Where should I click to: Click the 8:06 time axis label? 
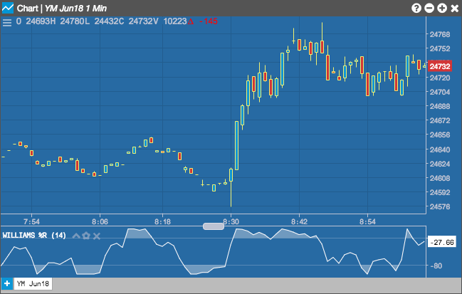click(x=100, y=221)
